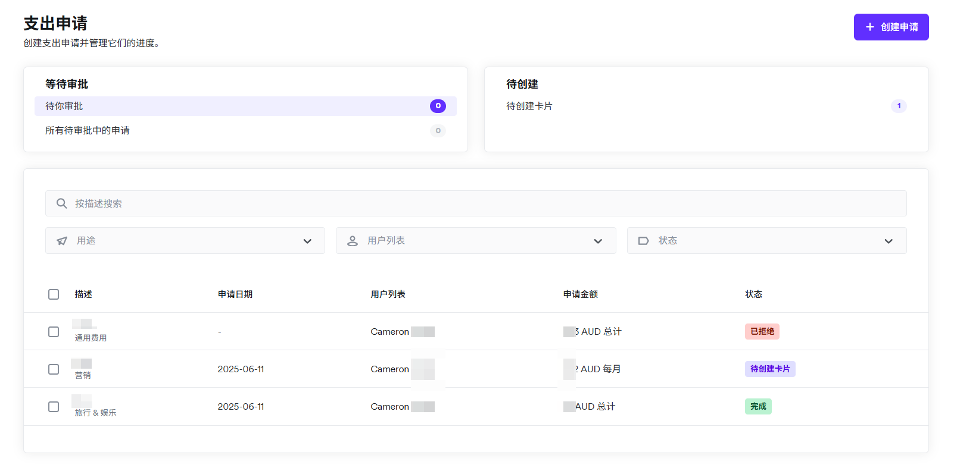Click the 营销 description text

pos(83,375)
